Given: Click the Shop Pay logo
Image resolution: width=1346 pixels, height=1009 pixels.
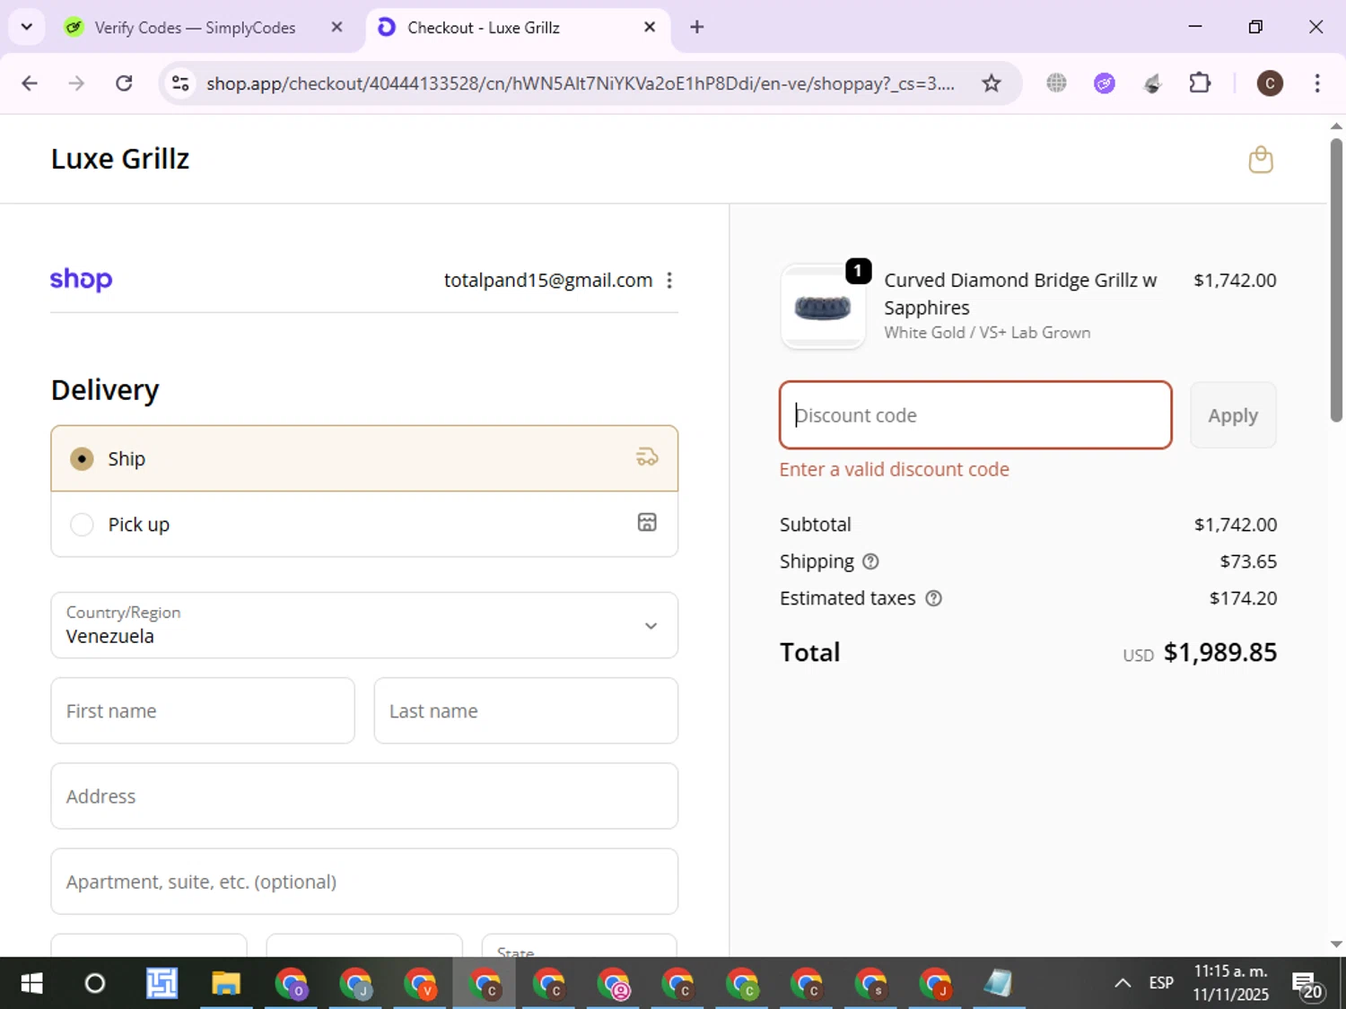Looking at the screenshot, I should click(81, 280).
